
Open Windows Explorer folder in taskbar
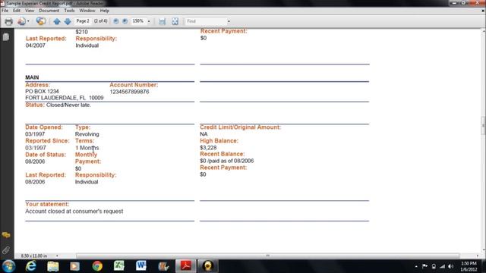pyautogui.click(x=53, y=266)
